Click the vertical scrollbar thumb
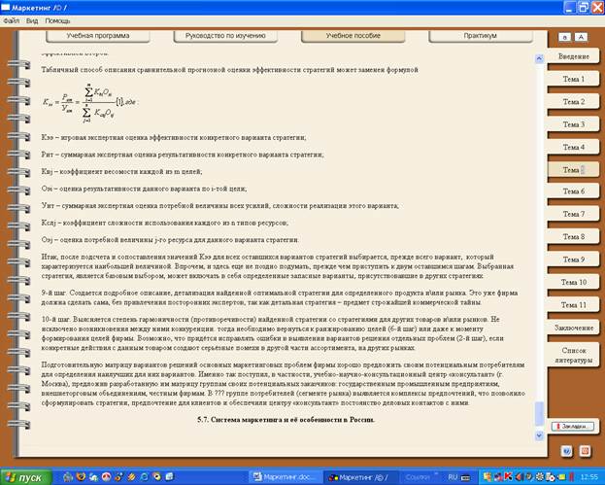Viewport: 605px width, 485px height. tap(539, 413)
